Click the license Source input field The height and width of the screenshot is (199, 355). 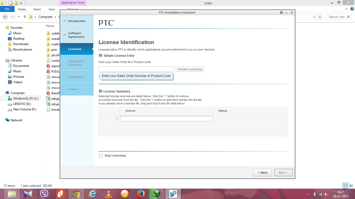(166, 118)
